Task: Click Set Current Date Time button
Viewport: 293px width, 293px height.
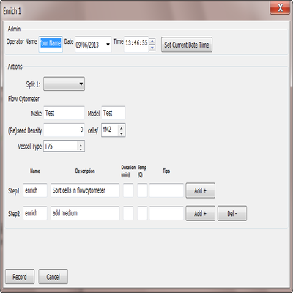Action: (187, 45)
